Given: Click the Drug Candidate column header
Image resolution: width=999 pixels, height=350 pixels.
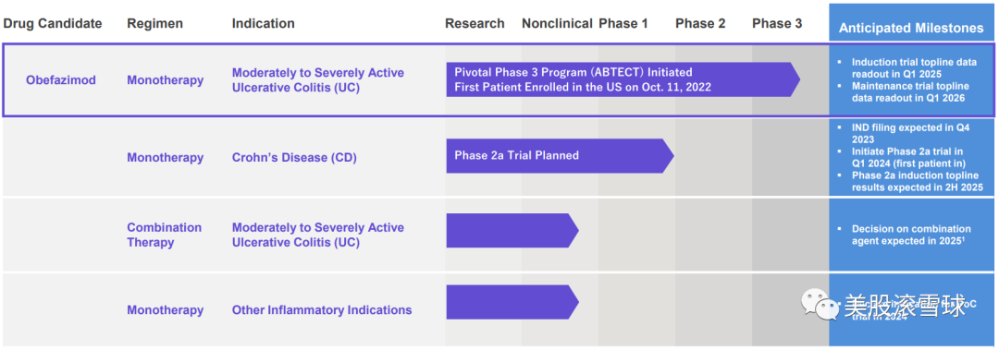Looking at the screenshot, I should coord(52,23).
